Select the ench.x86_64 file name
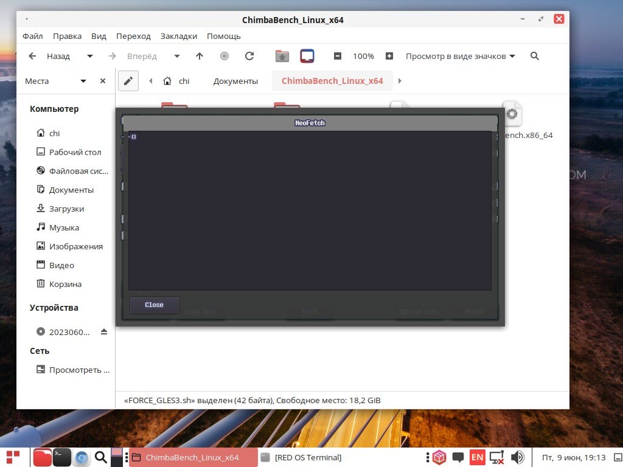The image size is (623, 467). pyautogui.click(x=529, y=136)
